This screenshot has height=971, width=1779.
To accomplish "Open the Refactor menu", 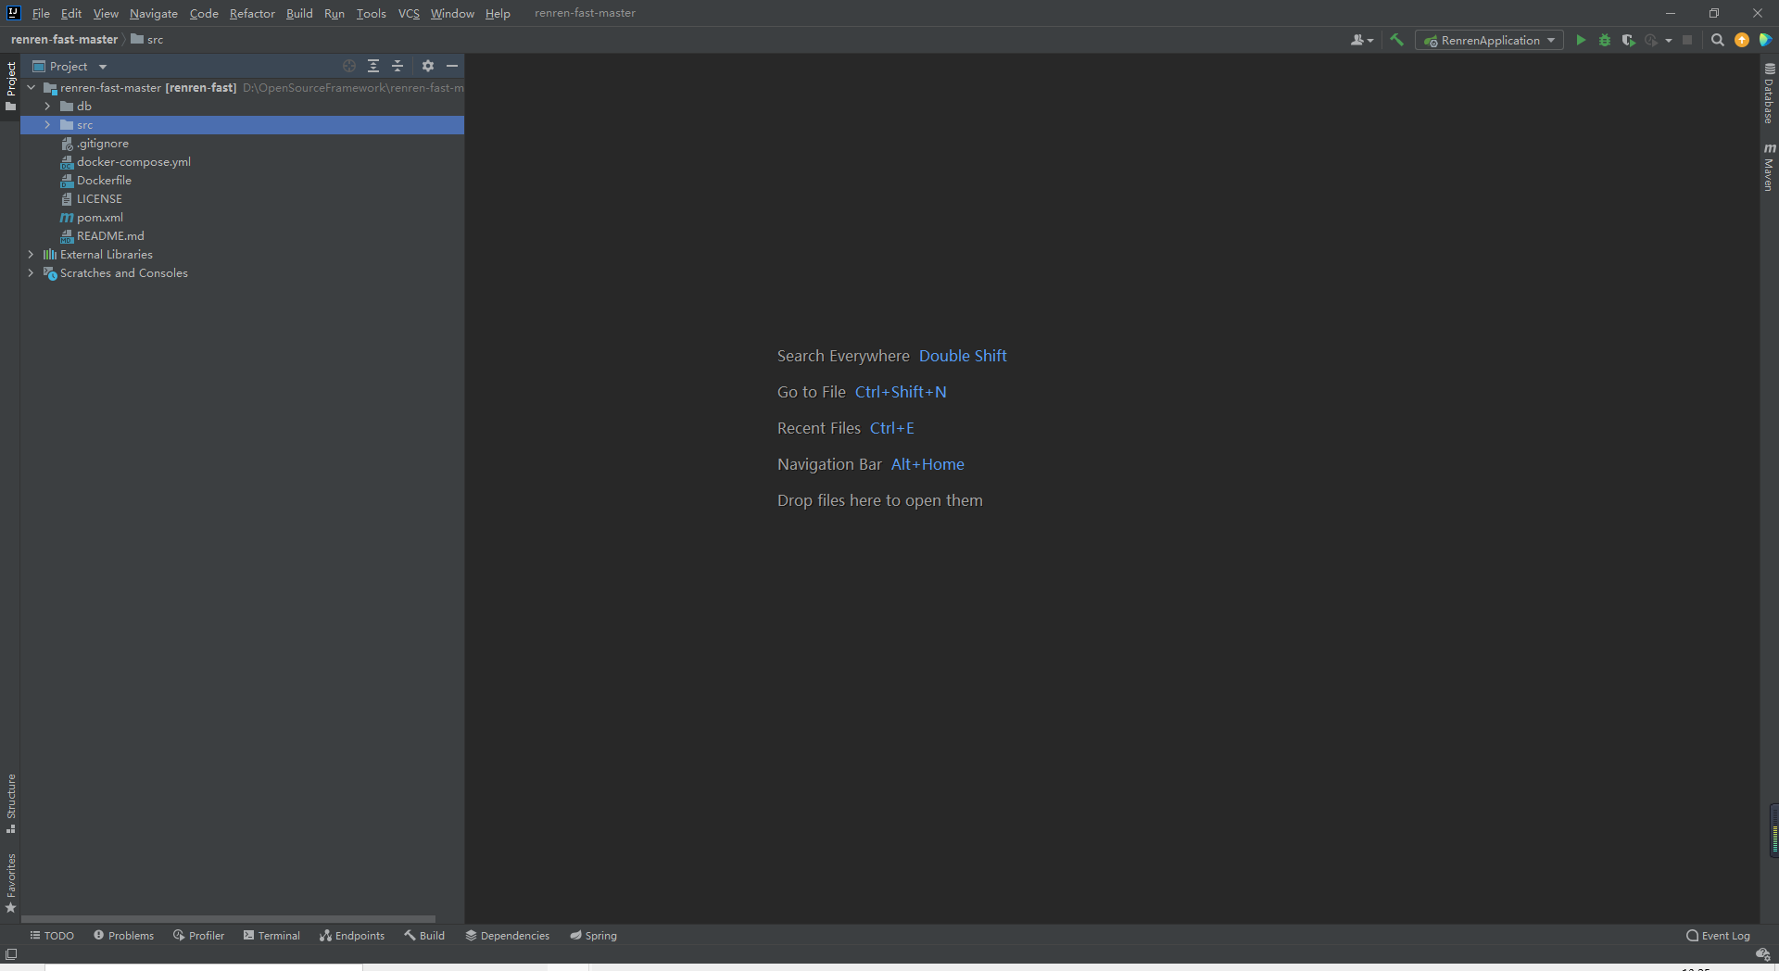I will [252, 13].
